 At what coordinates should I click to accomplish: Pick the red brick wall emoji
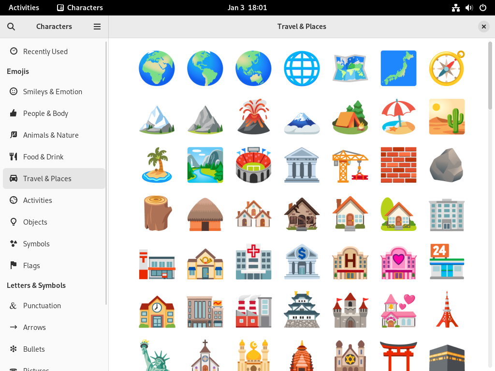coord(398,165)
